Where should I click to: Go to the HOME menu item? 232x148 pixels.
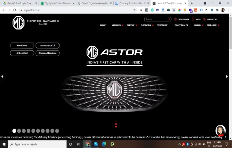103,25
